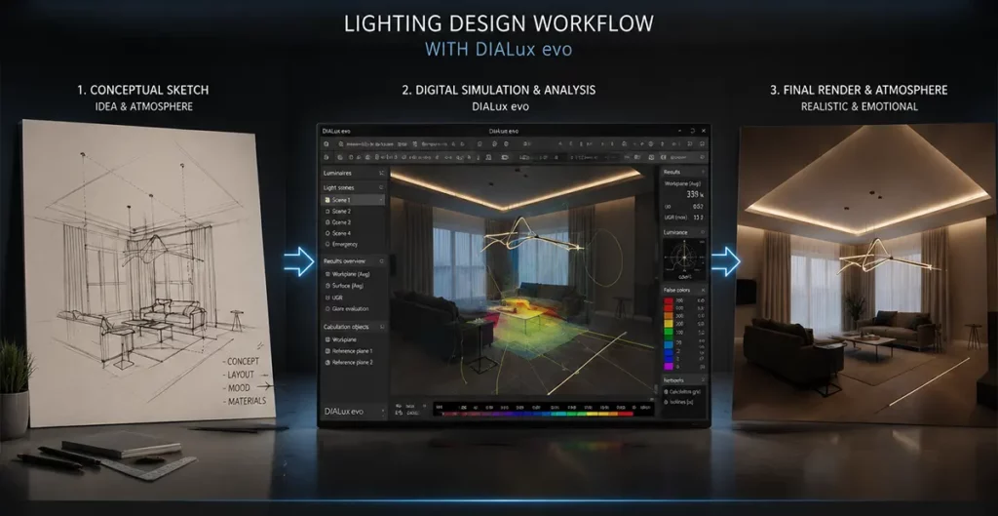Click the yellow false color swatch
Screen dimensions: 998x516
click(x=669, y=324)
